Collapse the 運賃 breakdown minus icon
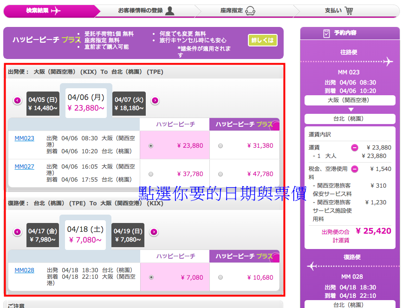Screen dimensions: 409x308 355,148
